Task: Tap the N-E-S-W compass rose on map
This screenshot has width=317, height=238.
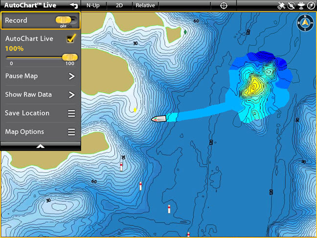Action: coord(305,23)
